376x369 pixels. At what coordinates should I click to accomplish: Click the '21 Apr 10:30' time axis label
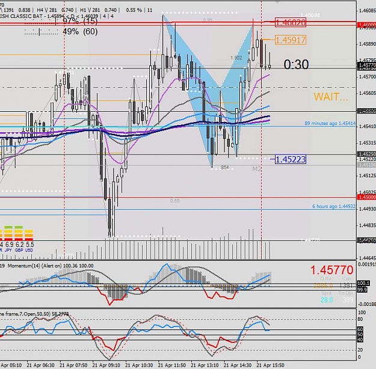click(140, 365)
